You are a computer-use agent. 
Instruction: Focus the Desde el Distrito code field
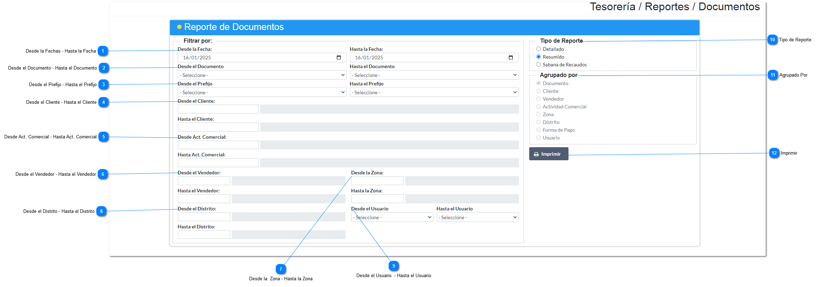204,217
